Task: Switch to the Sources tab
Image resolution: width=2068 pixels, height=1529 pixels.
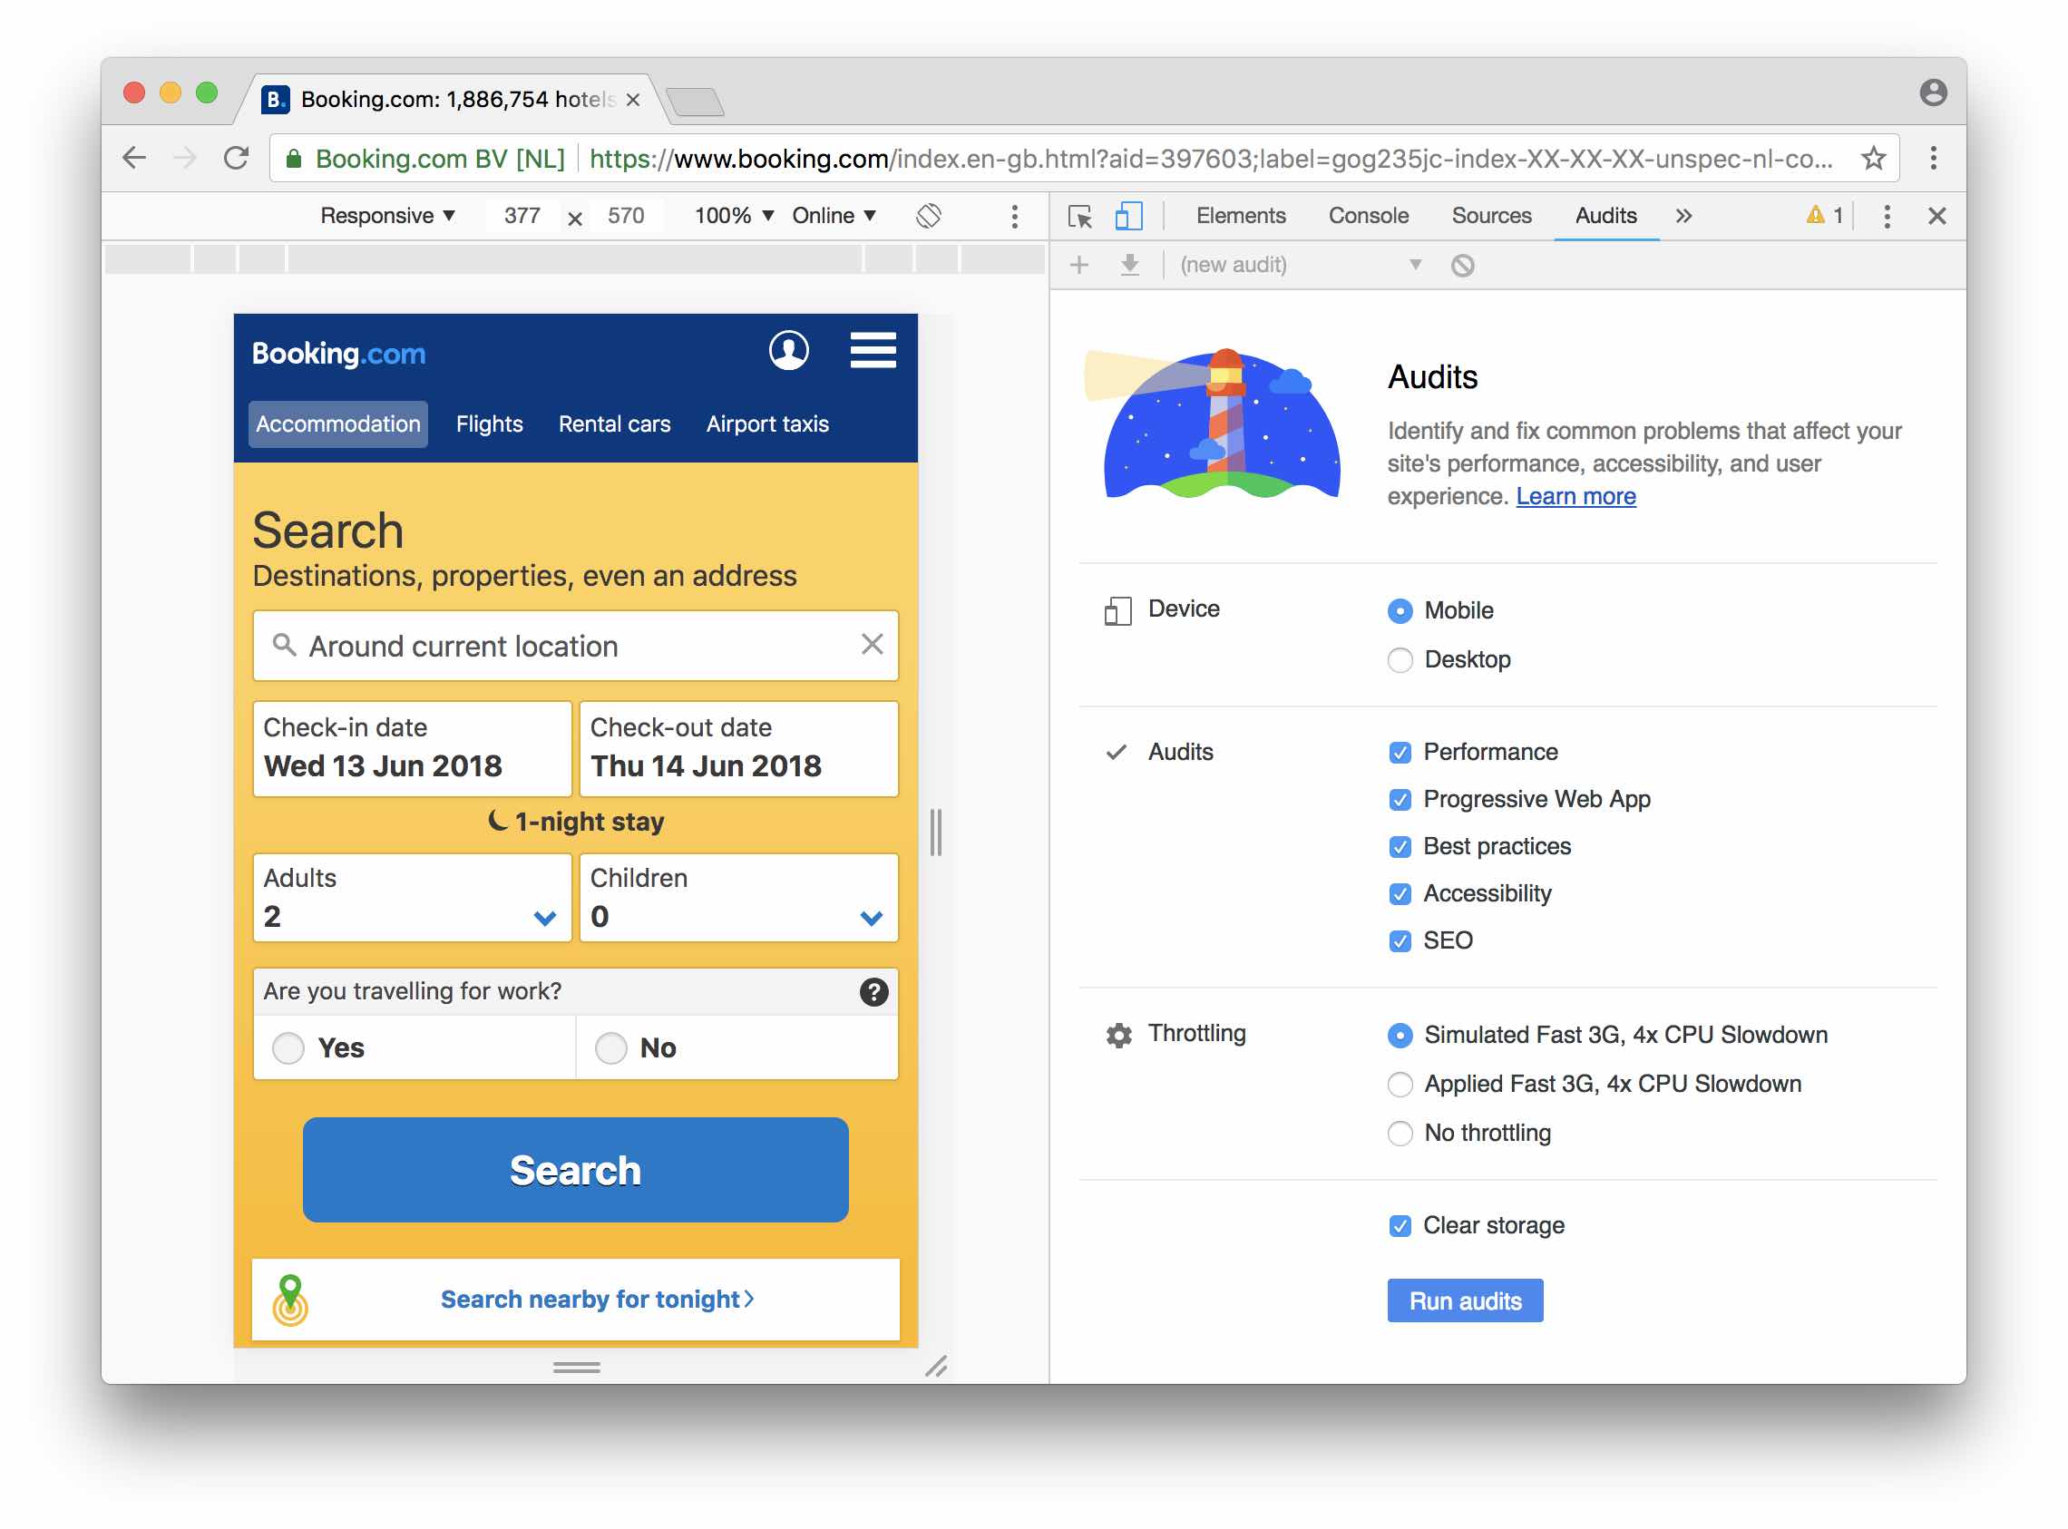Action: click(x=1491, y=216)
